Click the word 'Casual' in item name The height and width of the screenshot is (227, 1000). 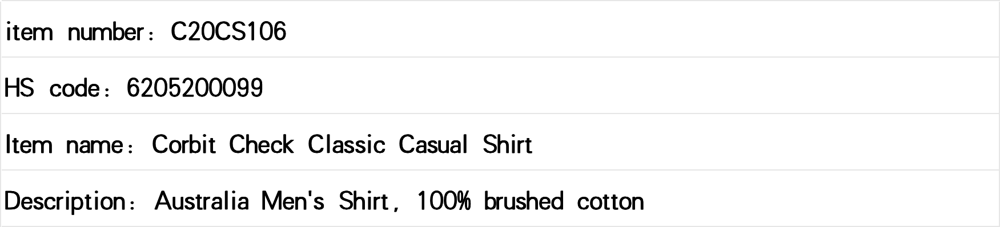point(433,144)
